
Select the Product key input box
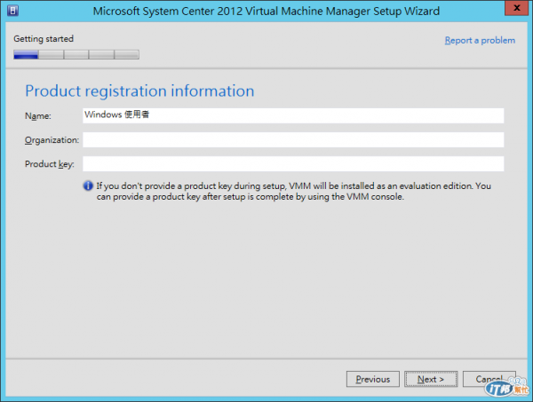pyautogui.click(x=293, y=163)
